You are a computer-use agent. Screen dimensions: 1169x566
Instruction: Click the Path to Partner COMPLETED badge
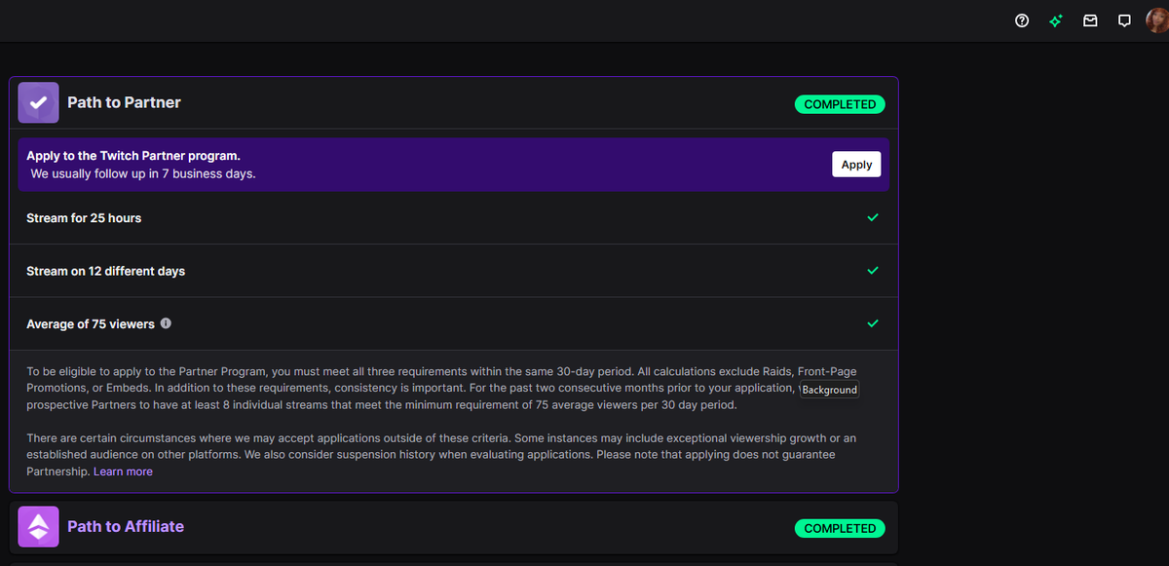(840, 104)
